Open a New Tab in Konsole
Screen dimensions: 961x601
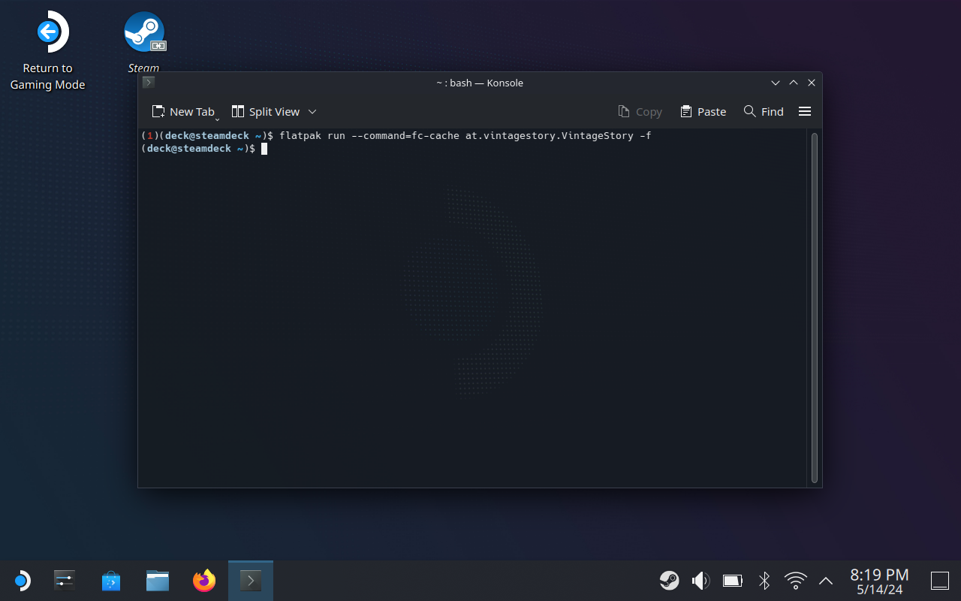(182, 111)
